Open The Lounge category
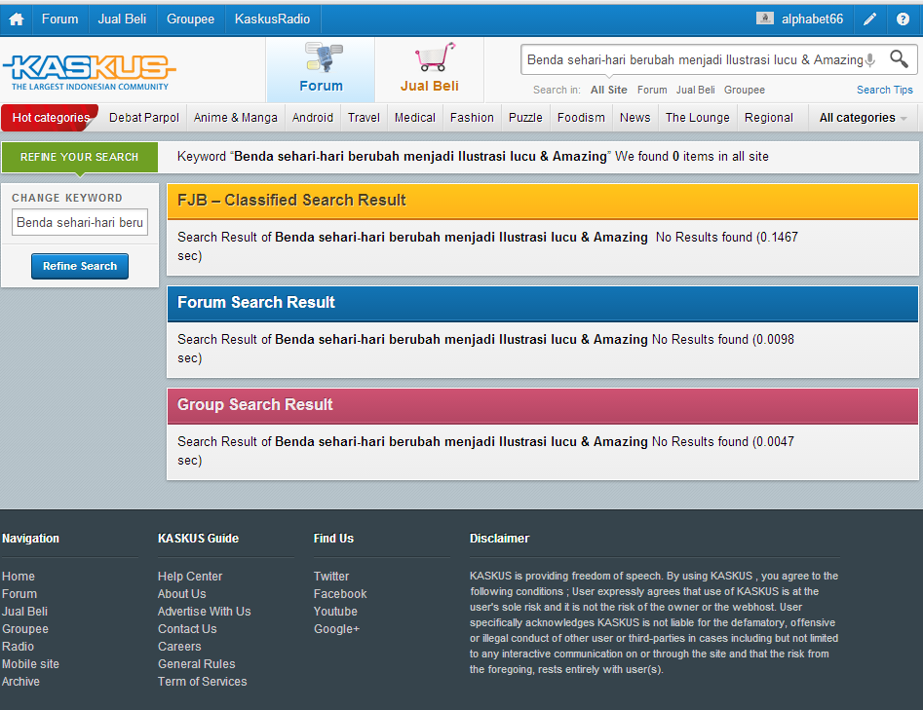The width and height of the screenshot is (923, 710). (698, 118)
